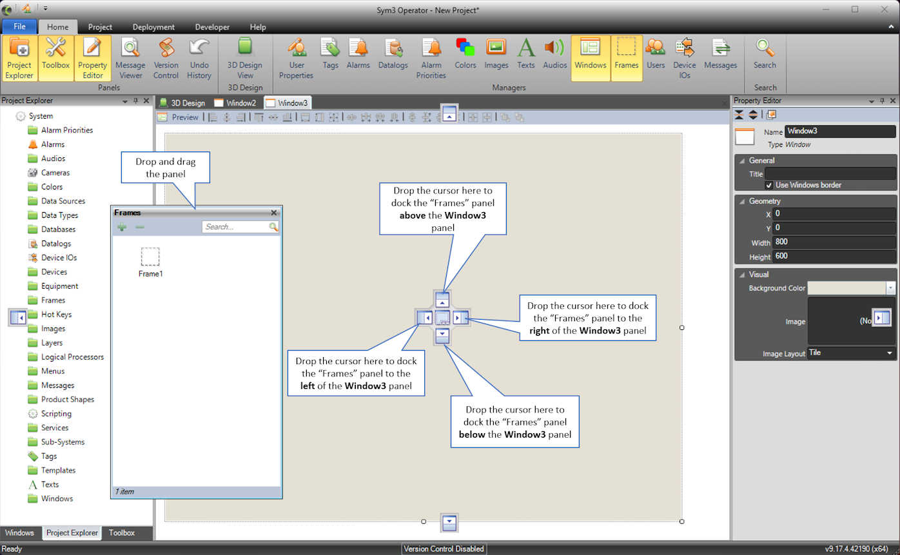Toggle the Windows manager ribbon button

tap(591, 58)
